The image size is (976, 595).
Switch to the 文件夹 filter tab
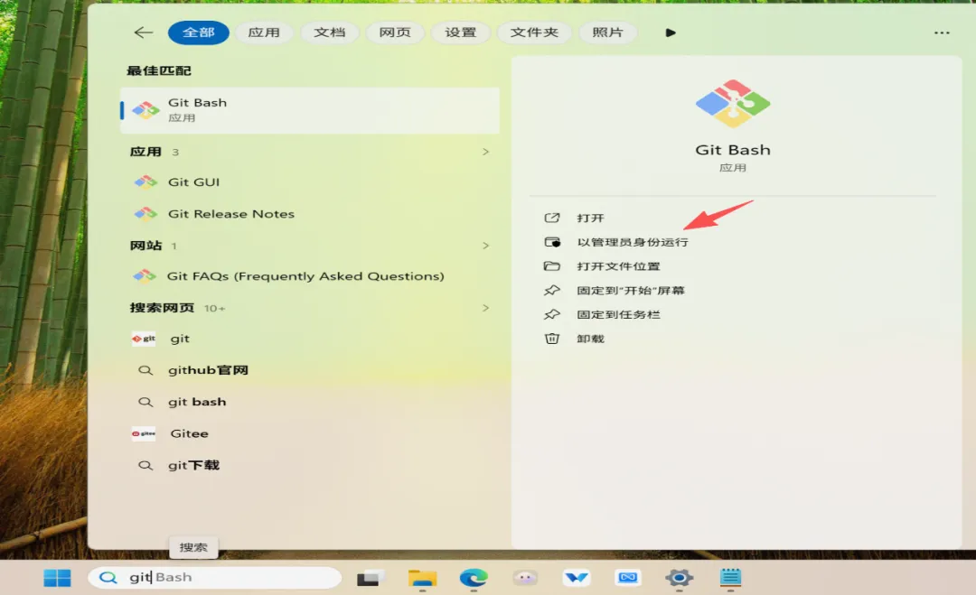tap(534, 33)
